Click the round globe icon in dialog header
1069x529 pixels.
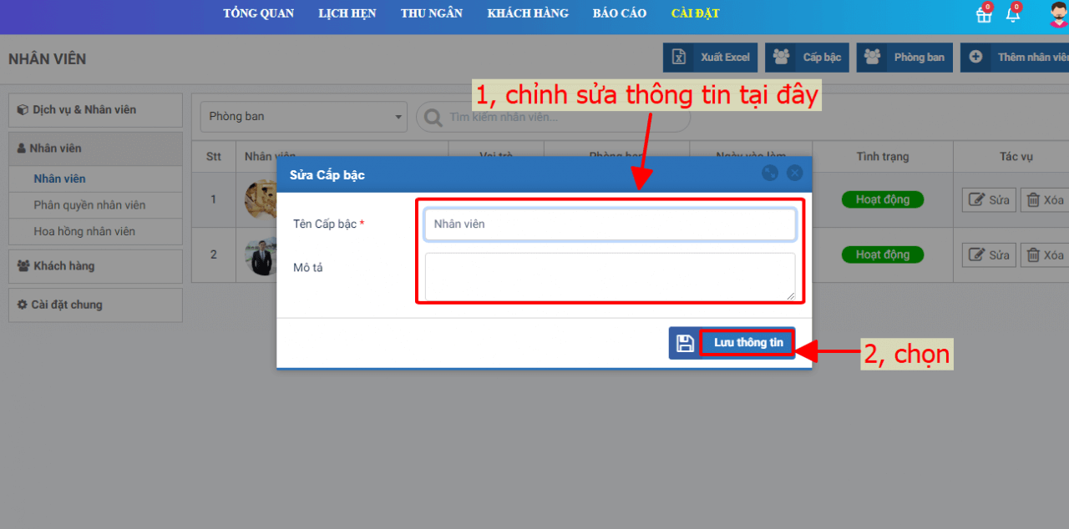tap(770, 174)
